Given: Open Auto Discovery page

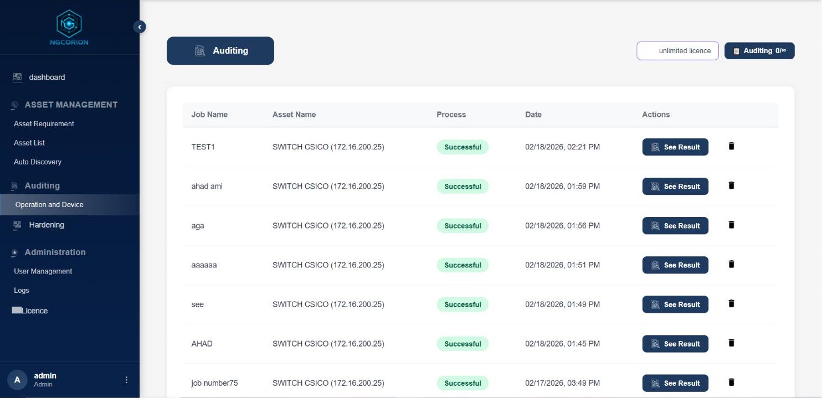Looking at the screenshot, I should pyautogui.click(x=38, y=162).
